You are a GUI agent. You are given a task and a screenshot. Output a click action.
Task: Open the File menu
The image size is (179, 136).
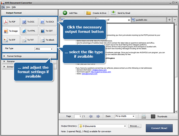[x=3, y=7]
